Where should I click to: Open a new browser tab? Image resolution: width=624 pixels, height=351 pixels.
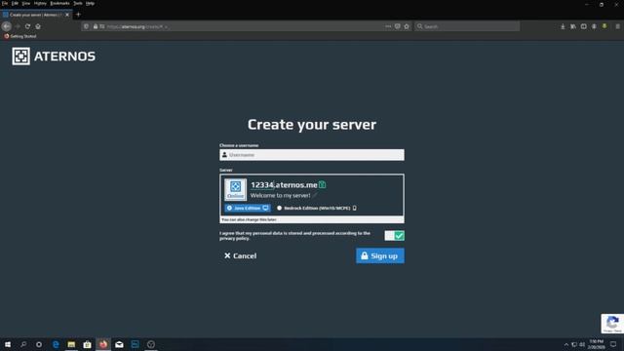coord(78,15)
